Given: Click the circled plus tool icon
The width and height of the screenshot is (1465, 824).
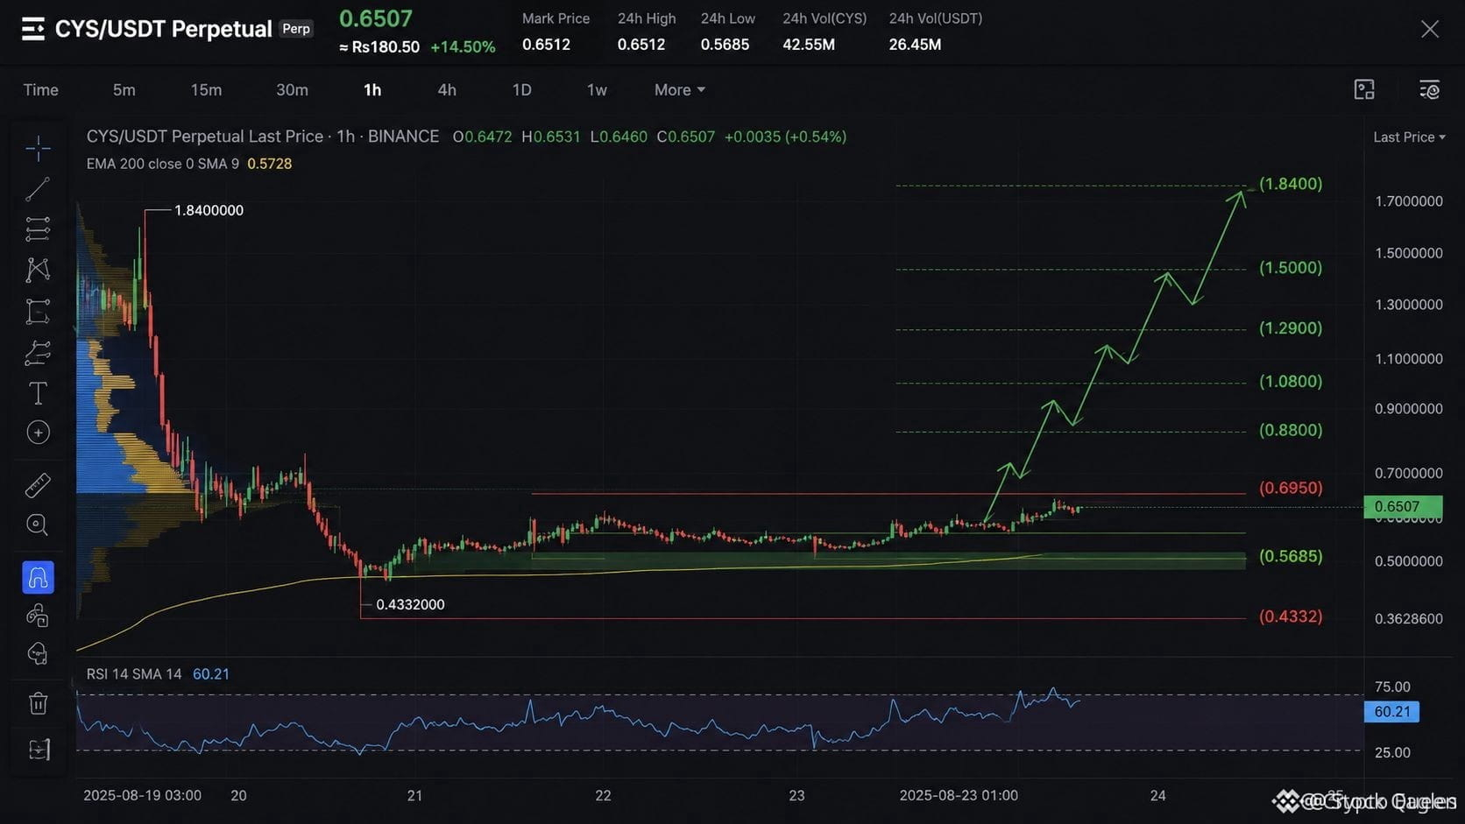Looking at the screenshot, I should pyautogui.click(x=38, y=433).
